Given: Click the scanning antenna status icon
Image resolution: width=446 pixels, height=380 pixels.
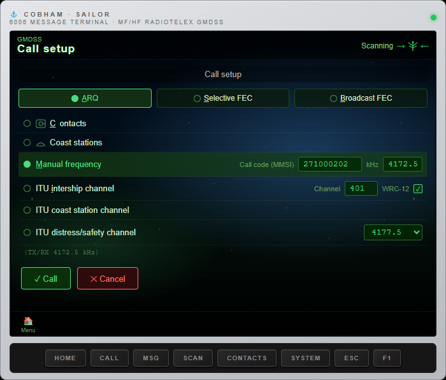Looking at the screenshot, I should (413, 46).
